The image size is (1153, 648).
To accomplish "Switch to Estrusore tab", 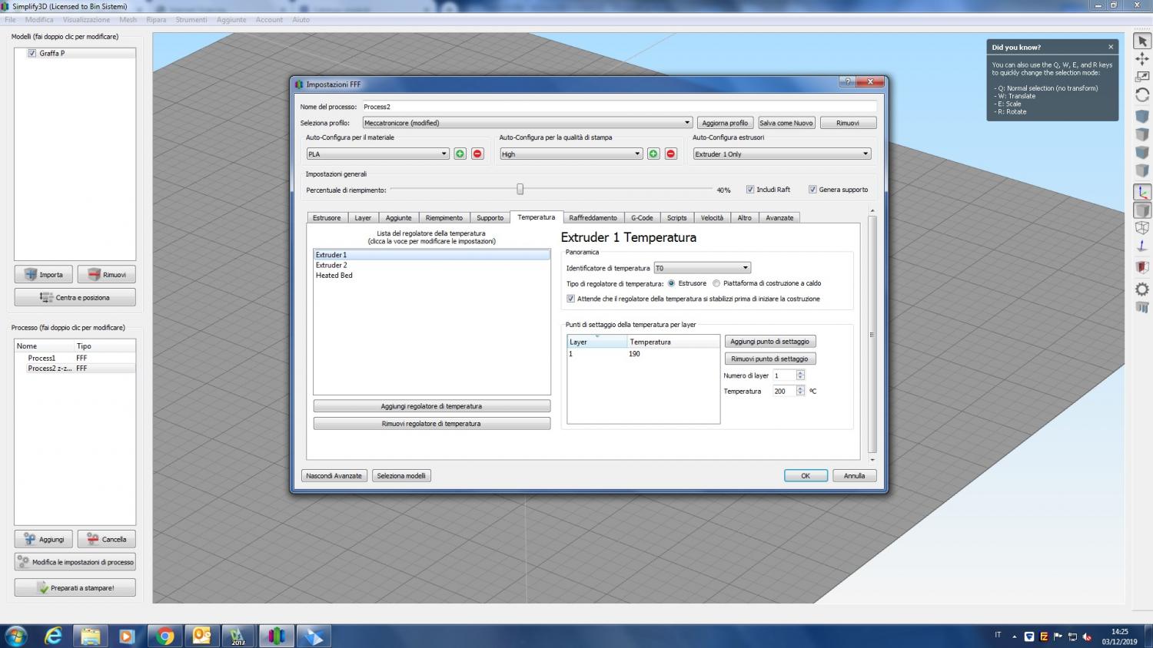I will click(327, 218).
